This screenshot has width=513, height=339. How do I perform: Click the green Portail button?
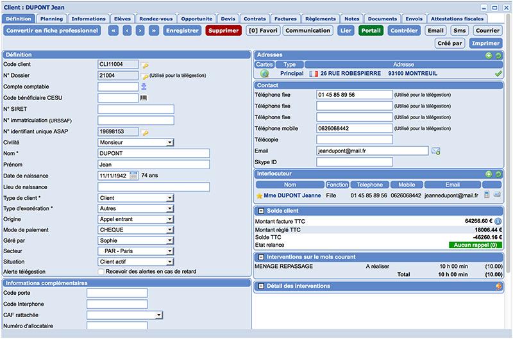click(x=371, y=31)
